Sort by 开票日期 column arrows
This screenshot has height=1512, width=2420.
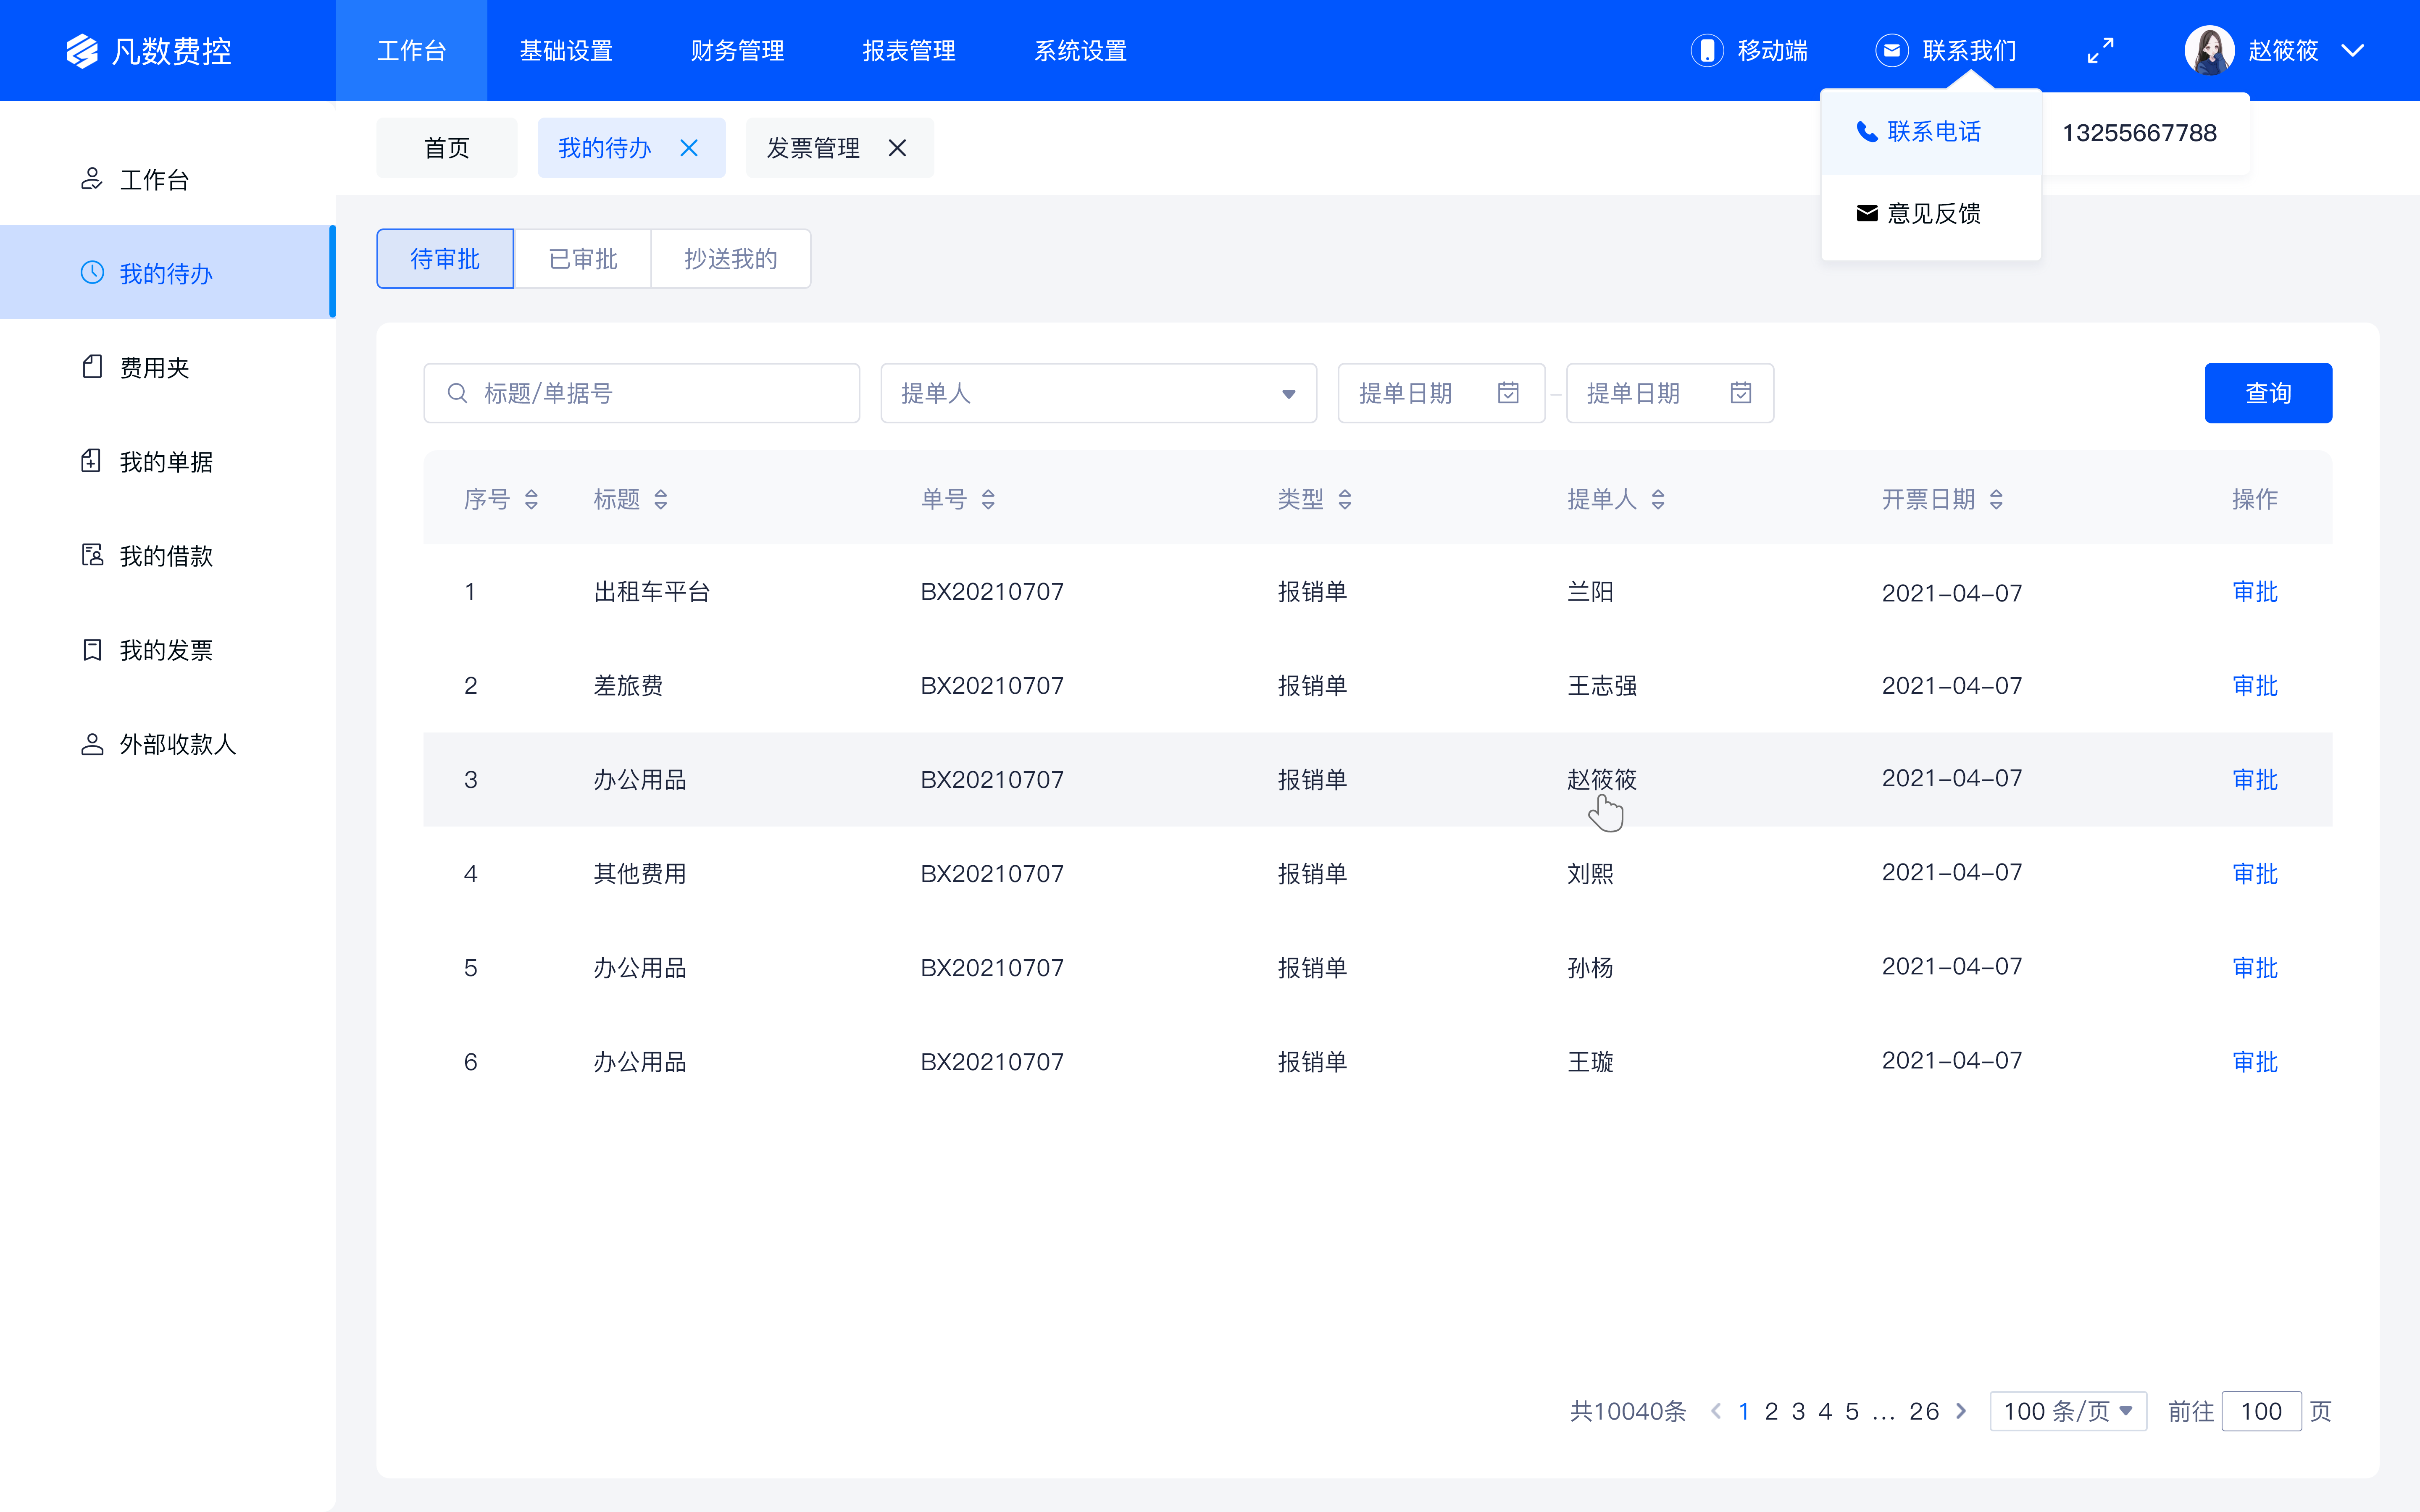pyautogui.click(x=1996, y=499)
